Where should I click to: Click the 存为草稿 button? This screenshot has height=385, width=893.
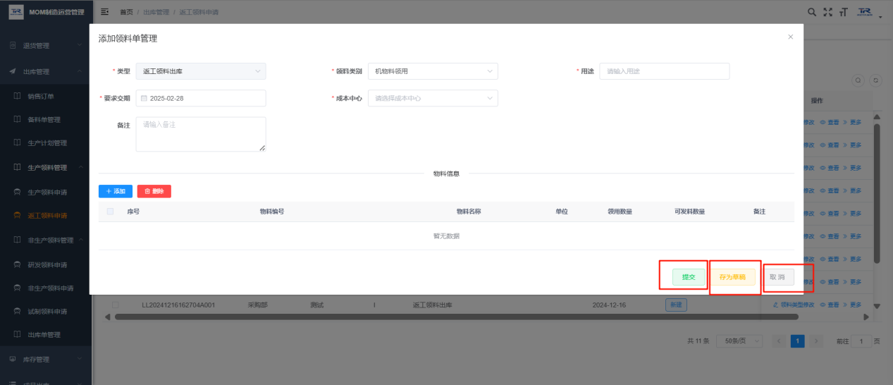coord(733,277)
